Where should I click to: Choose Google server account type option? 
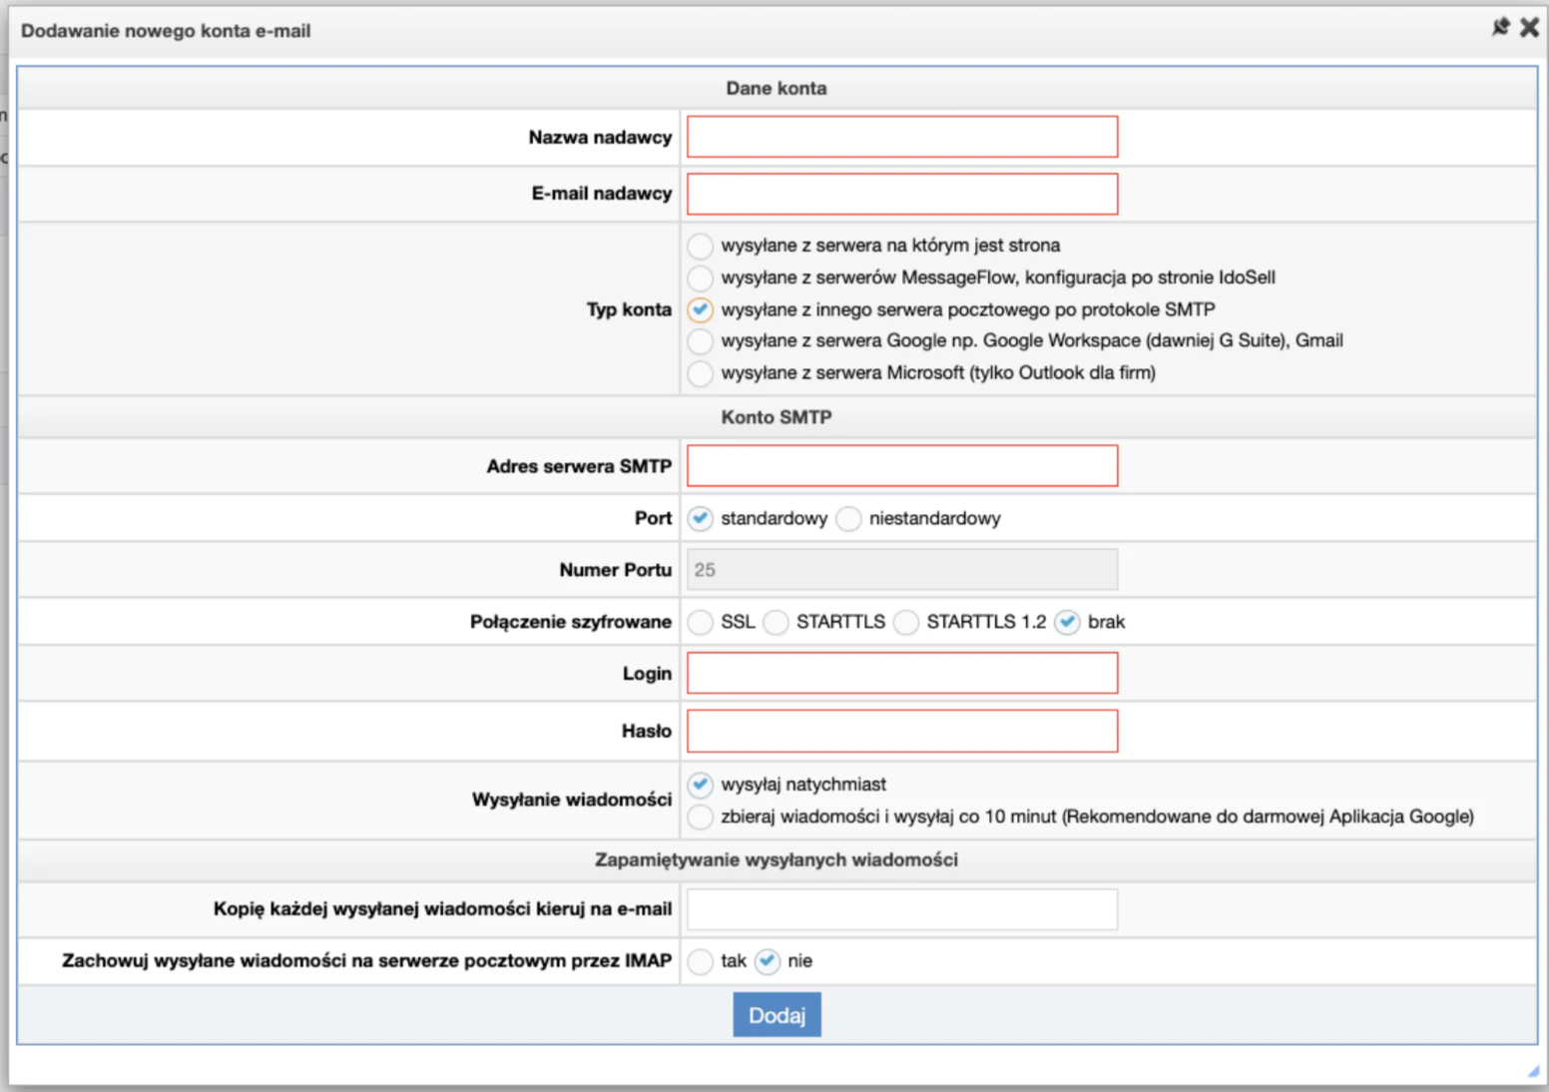[x=701, y=341]
